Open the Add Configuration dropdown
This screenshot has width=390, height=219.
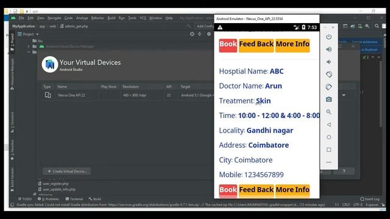pyautogui.click(x=205, y=26)
